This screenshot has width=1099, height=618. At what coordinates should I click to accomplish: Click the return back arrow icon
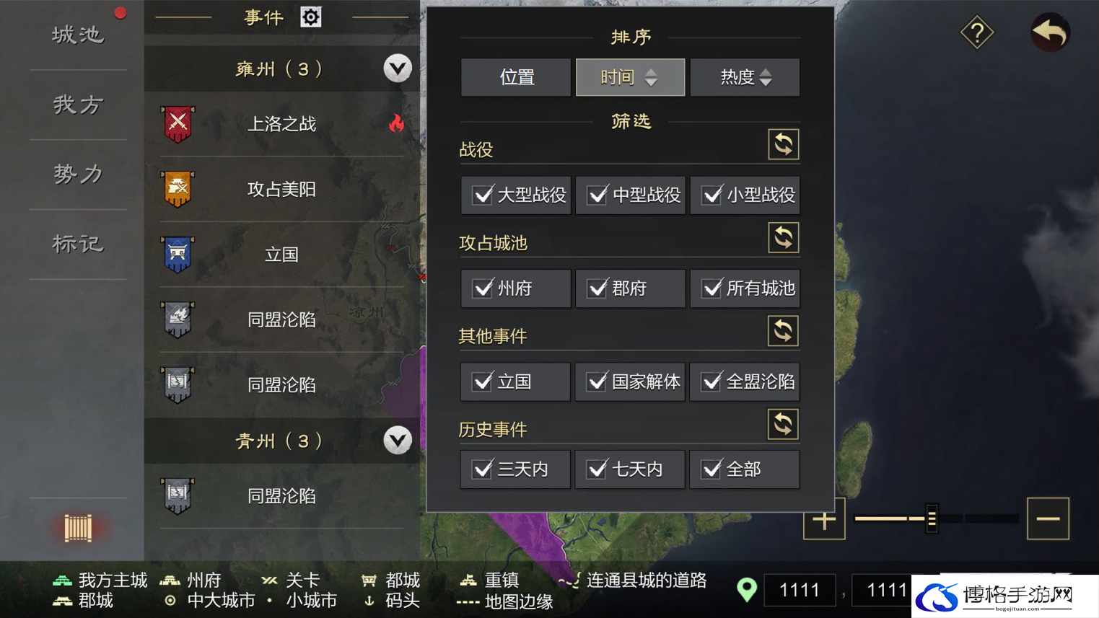coord(1050,32)
